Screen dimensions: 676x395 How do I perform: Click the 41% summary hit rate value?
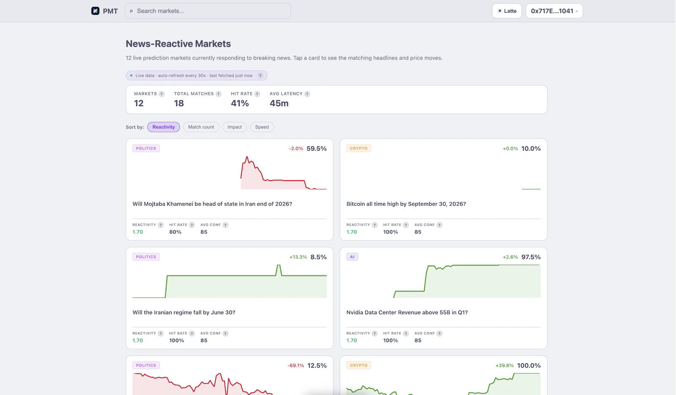(240, 103)
